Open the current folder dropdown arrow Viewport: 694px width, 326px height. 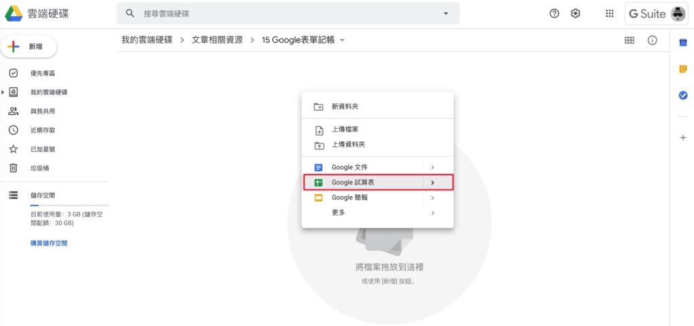(342, 41)
